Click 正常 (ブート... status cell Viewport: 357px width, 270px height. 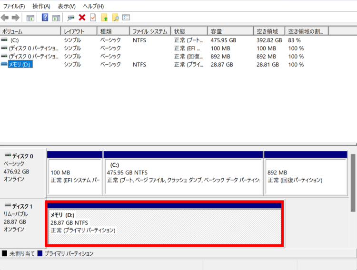pyautogui.click(x=188, y=40)
